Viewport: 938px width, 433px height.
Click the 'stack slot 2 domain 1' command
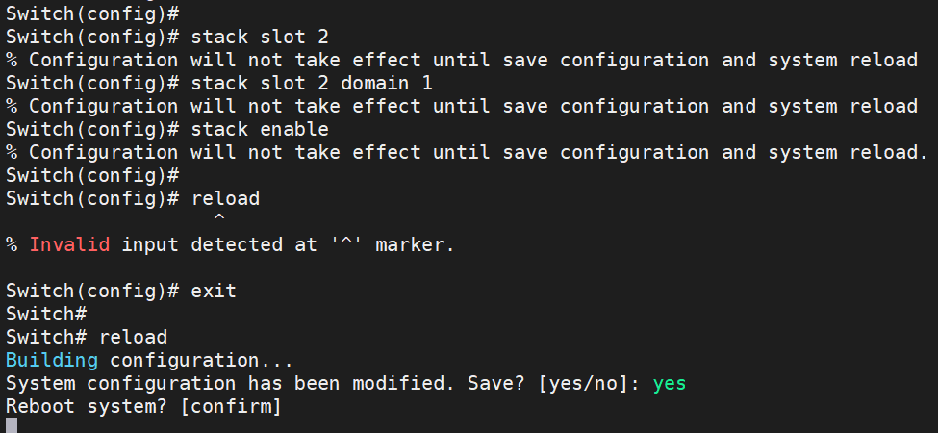(312, 83)
